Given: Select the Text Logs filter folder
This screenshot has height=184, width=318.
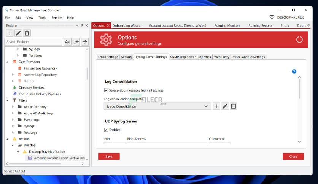Looking at the screenshot, I should click(30, 133).
